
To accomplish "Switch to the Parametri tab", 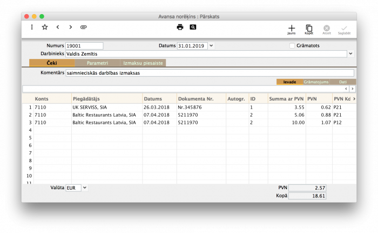I will click(x=97, y=63).
